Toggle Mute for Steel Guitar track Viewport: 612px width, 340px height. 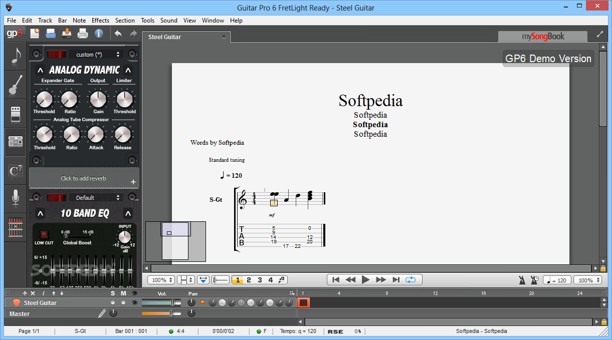[x=123, y=302]
